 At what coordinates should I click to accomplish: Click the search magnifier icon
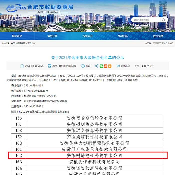pyautogui.click(x=164, y=20)
